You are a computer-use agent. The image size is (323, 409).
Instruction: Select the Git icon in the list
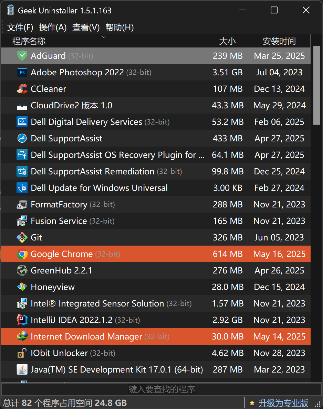click(22, 237)
